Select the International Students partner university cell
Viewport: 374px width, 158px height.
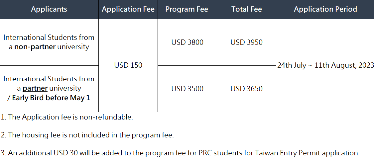pos(49,89)
